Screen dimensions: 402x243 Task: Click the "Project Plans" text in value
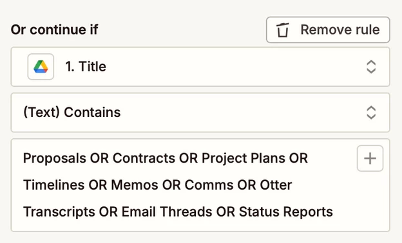click(x=244, y=158)
